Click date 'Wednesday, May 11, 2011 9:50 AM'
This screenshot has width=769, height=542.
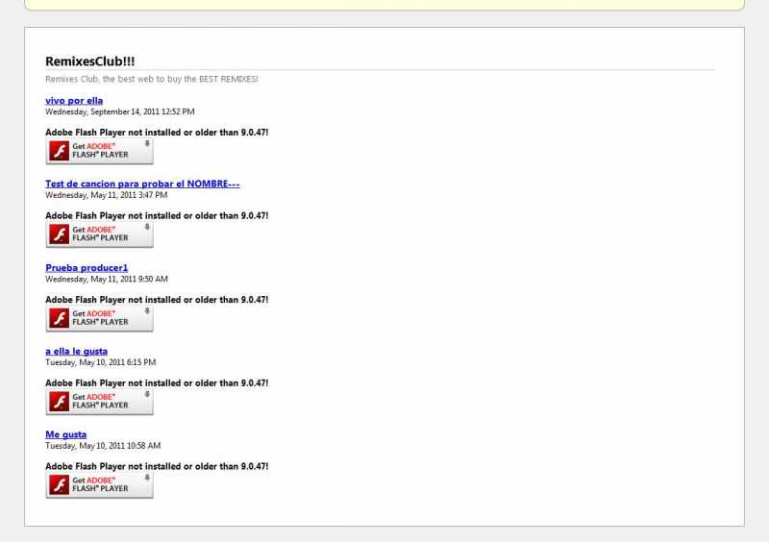coord(107,279)
